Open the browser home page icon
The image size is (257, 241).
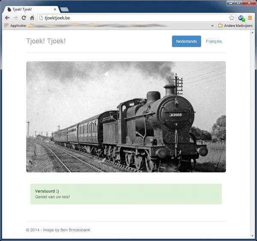click(x=32, y=18)
